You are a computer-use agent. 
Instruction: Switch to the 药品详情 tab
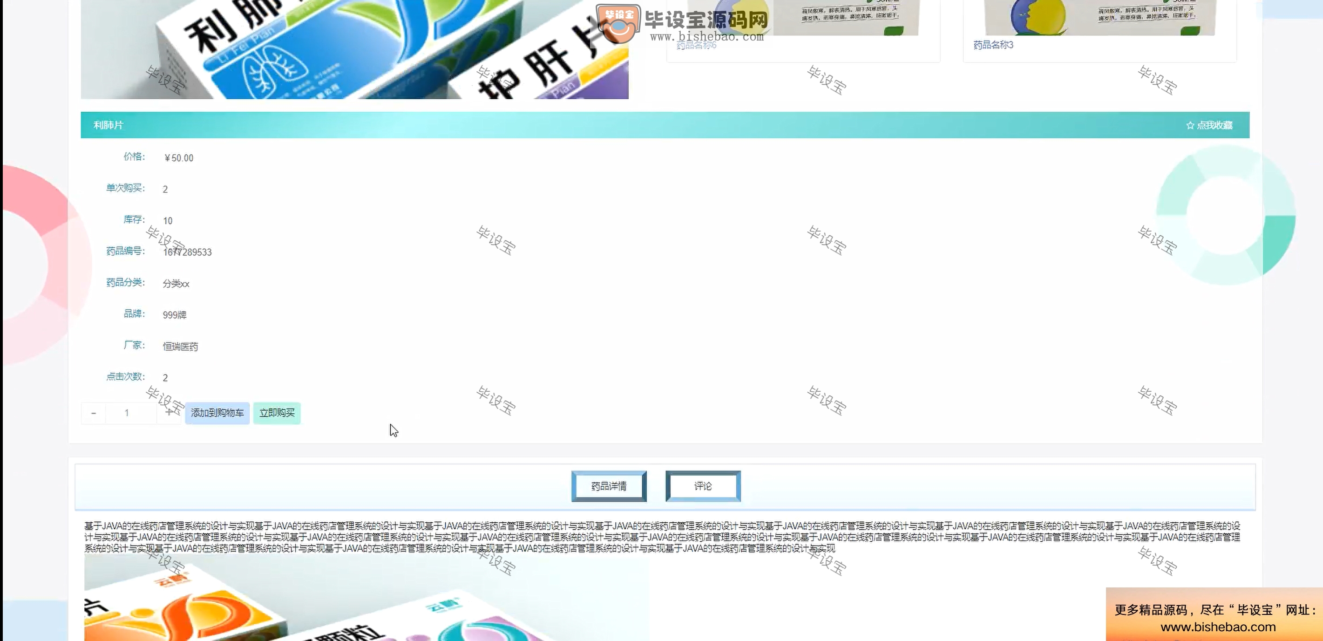(609, 486)
